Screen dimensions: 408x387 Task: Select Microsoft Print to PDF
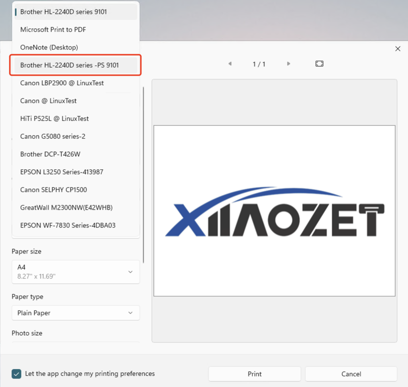76,29
